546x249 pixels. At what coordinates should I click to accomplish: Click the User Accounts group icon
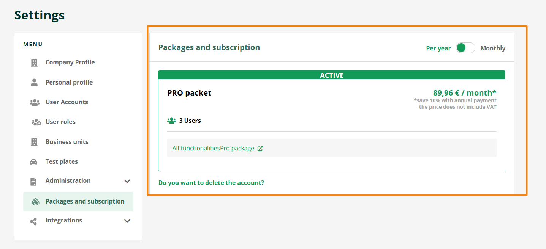click(x=35, y=102)
